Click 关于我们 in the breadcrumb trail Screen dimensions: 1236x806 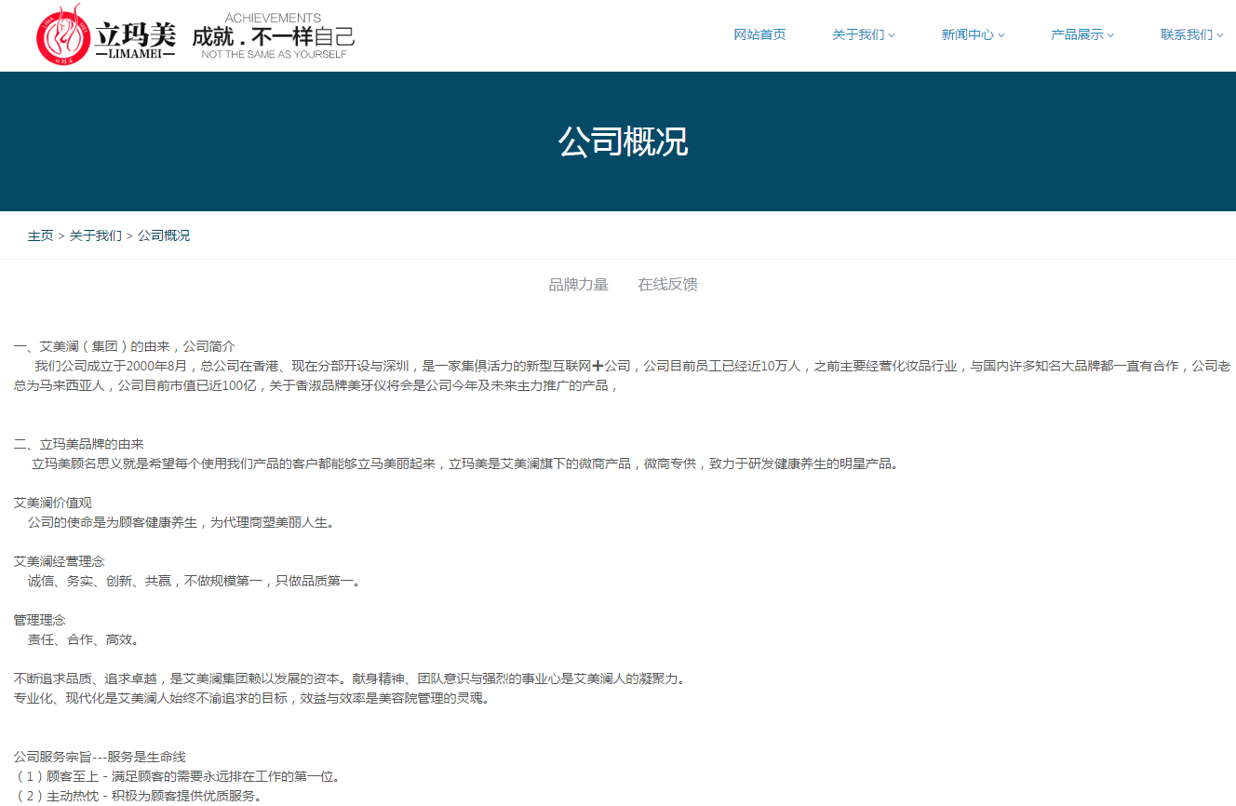(95, 235)
